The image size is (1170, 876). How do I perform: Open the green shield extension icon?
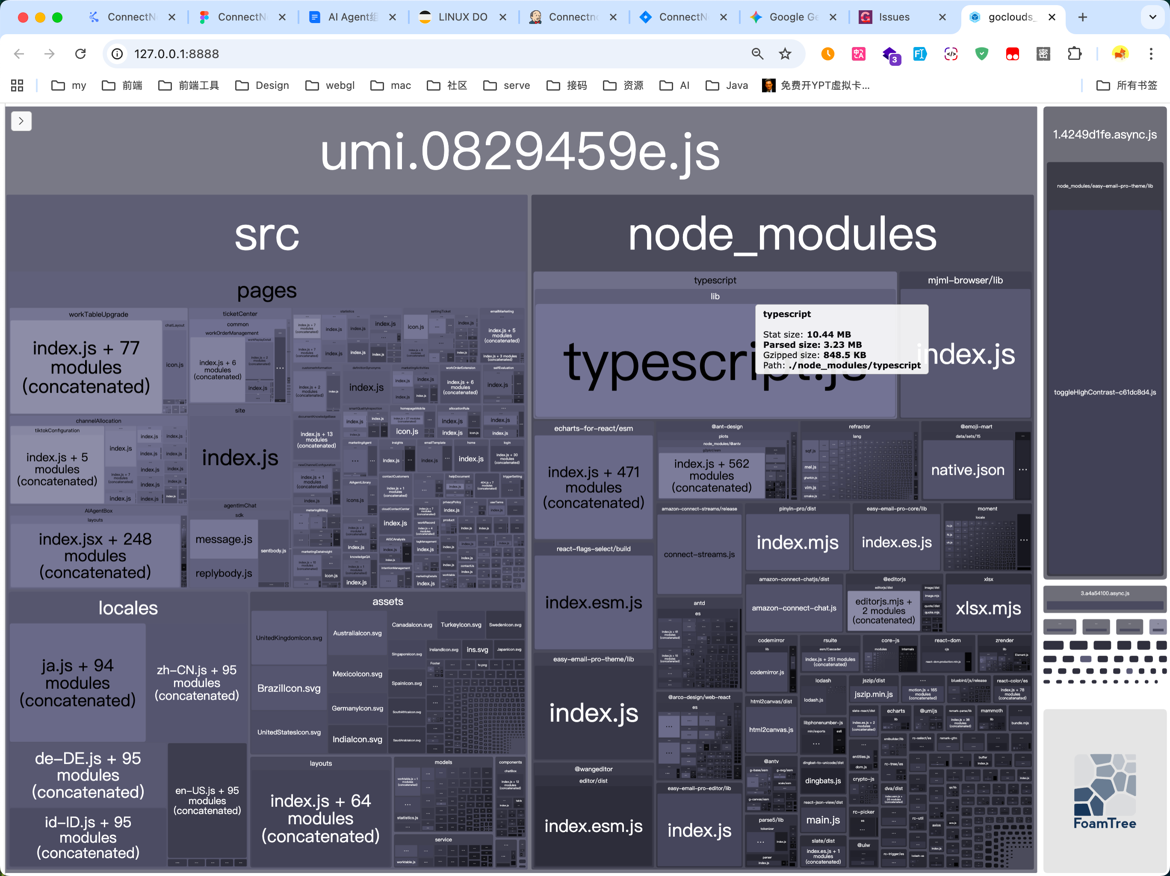point(982,54)
